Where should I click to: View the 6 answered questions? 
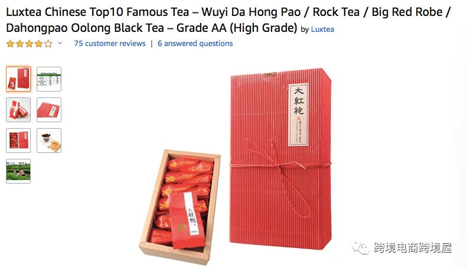tap(195, 44)
